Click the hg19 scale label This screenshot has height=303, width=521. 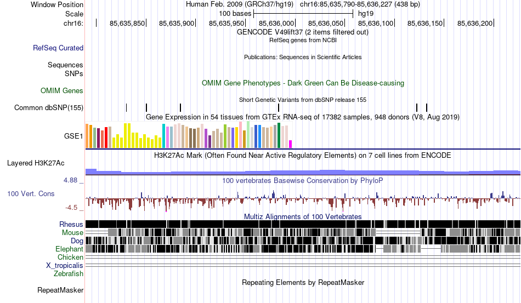[366, 14]
